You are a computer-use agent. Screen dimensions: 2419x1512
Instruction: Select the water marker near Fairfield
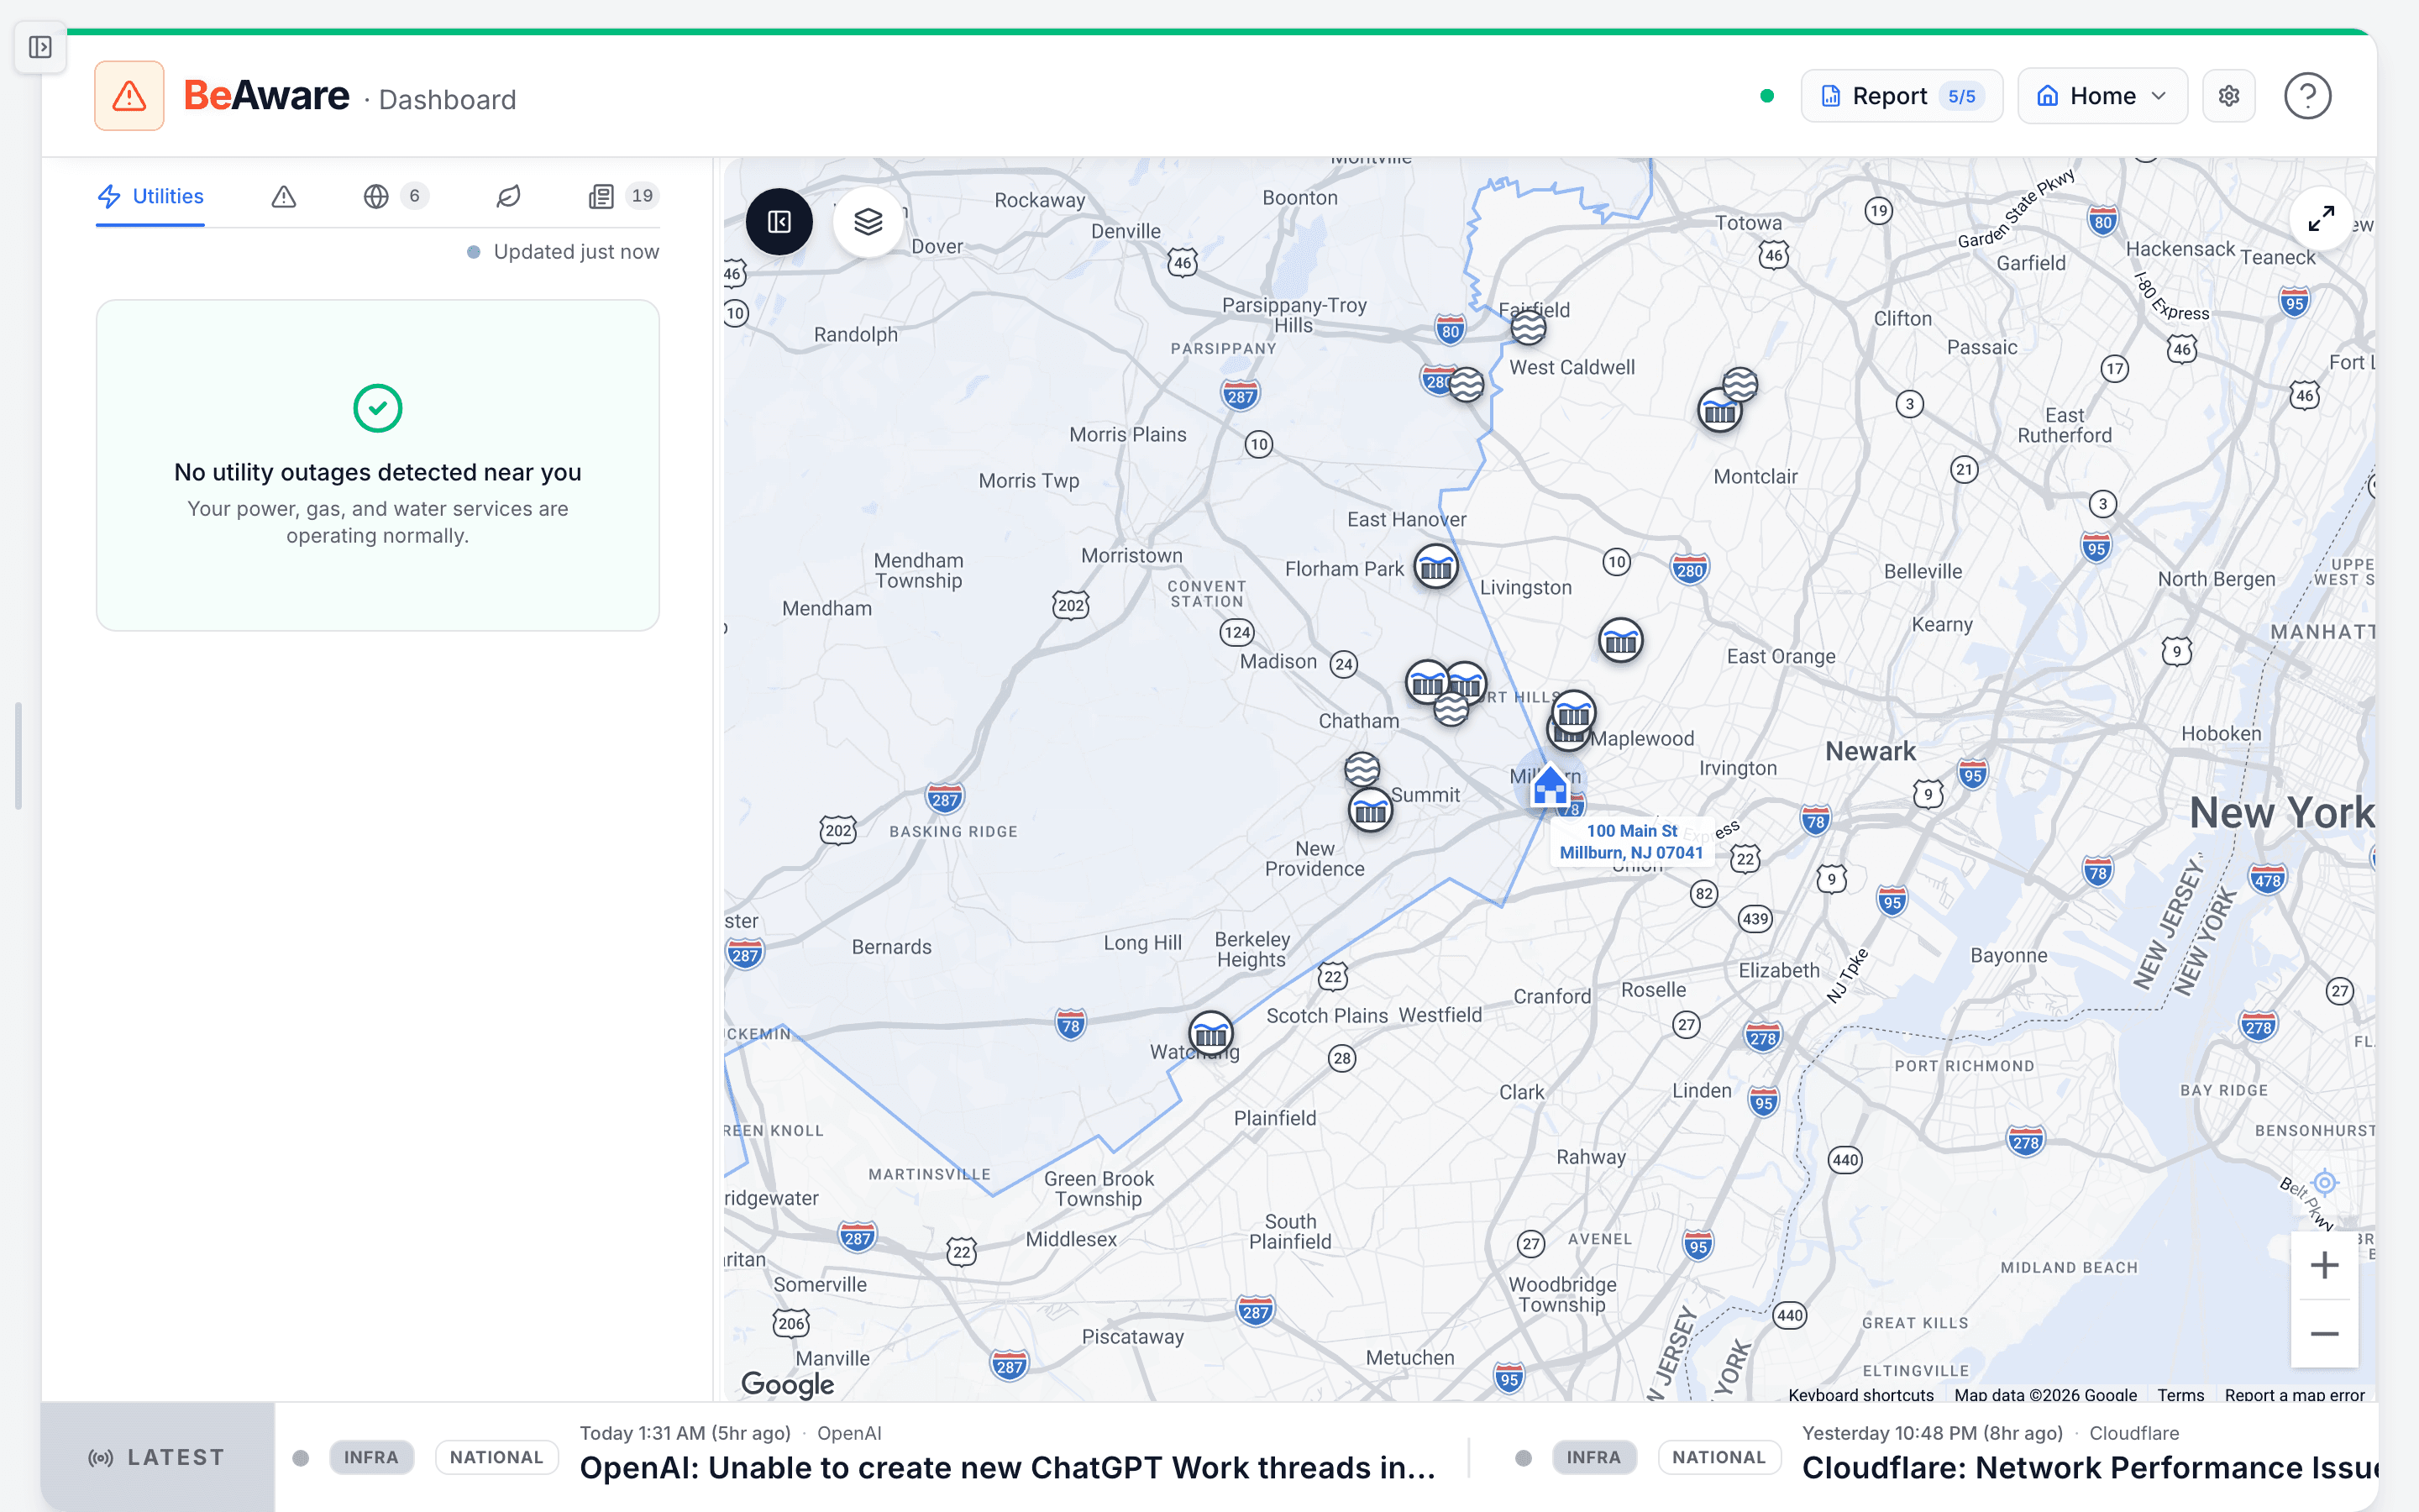coord(1529,326)
